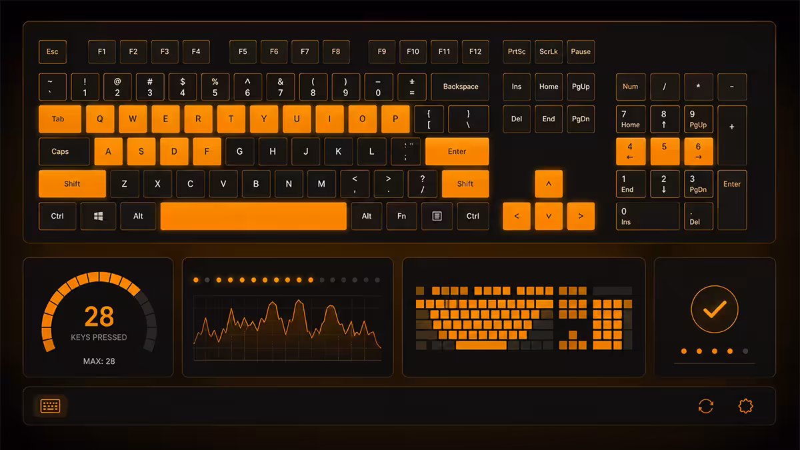Click the 1 exclamation key
This screenshot has width=800, height=450.
[85, 87]
